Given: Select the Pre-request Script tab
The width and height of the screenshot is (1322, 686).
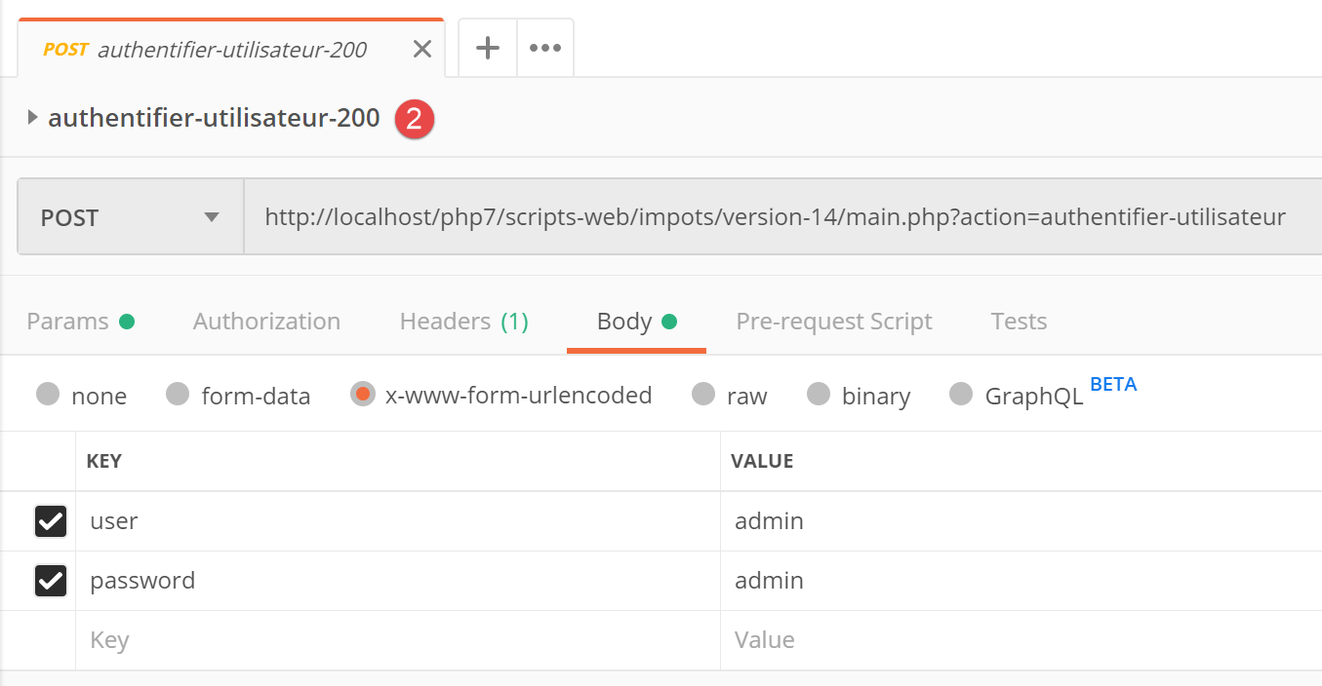Looking at the screenshot, I should coord(833,322).
